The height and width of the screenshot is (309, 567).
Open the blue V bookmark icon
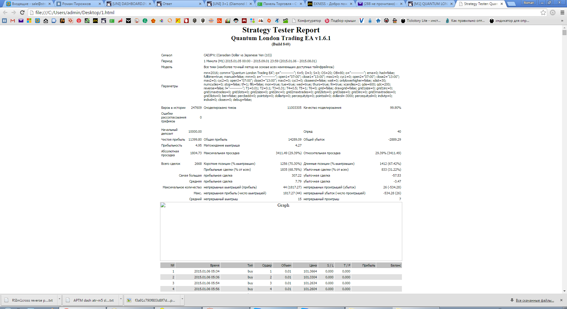(x=362, y=21)
